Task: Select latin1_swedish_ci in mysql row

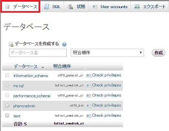Action: point(69,85)
